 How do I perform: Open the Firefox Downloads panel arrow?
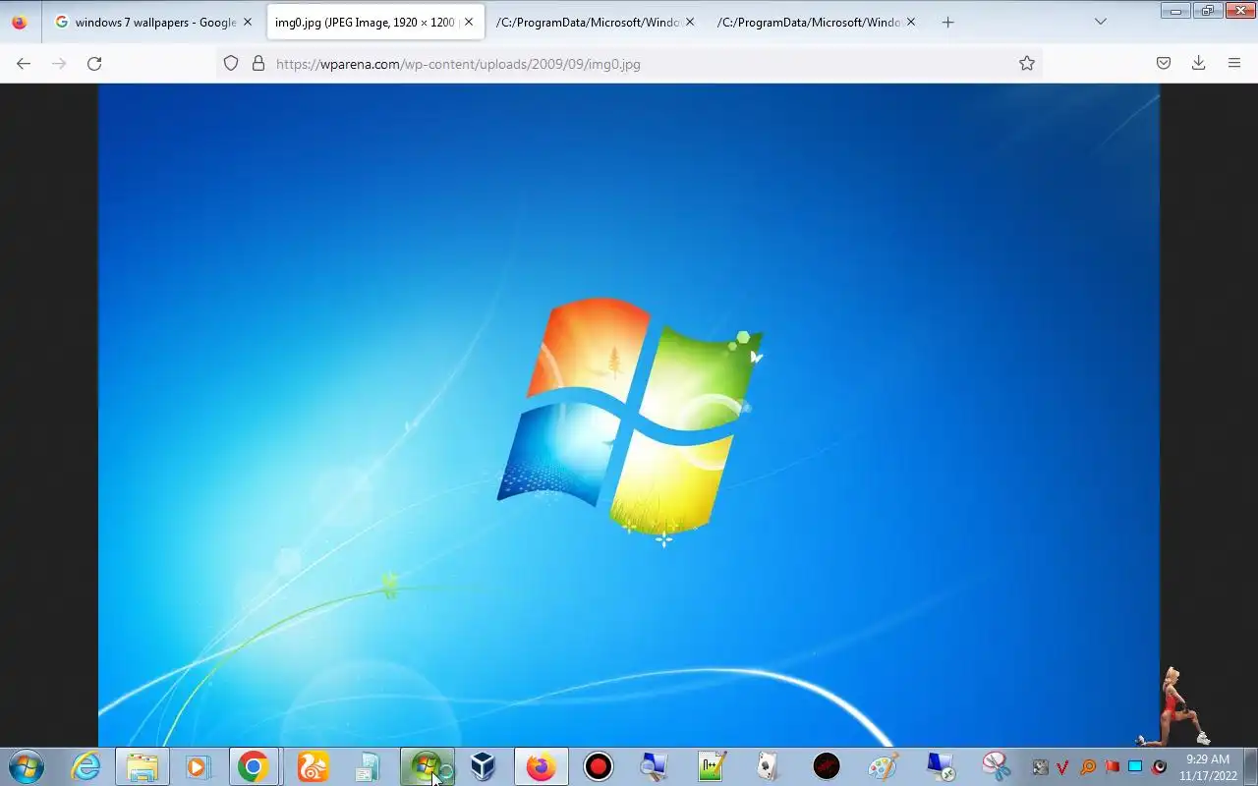1198,63
